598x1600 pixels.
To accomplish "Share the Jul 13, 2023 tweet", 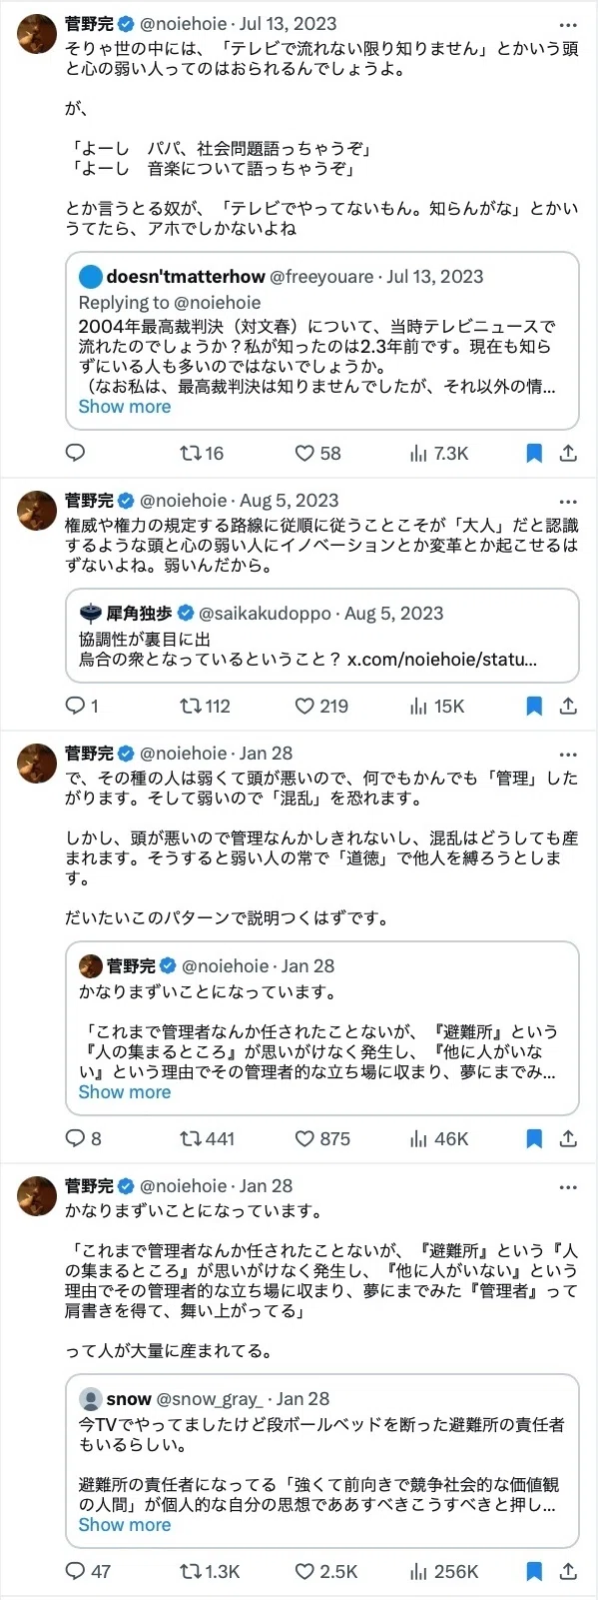I will [568, 453].
